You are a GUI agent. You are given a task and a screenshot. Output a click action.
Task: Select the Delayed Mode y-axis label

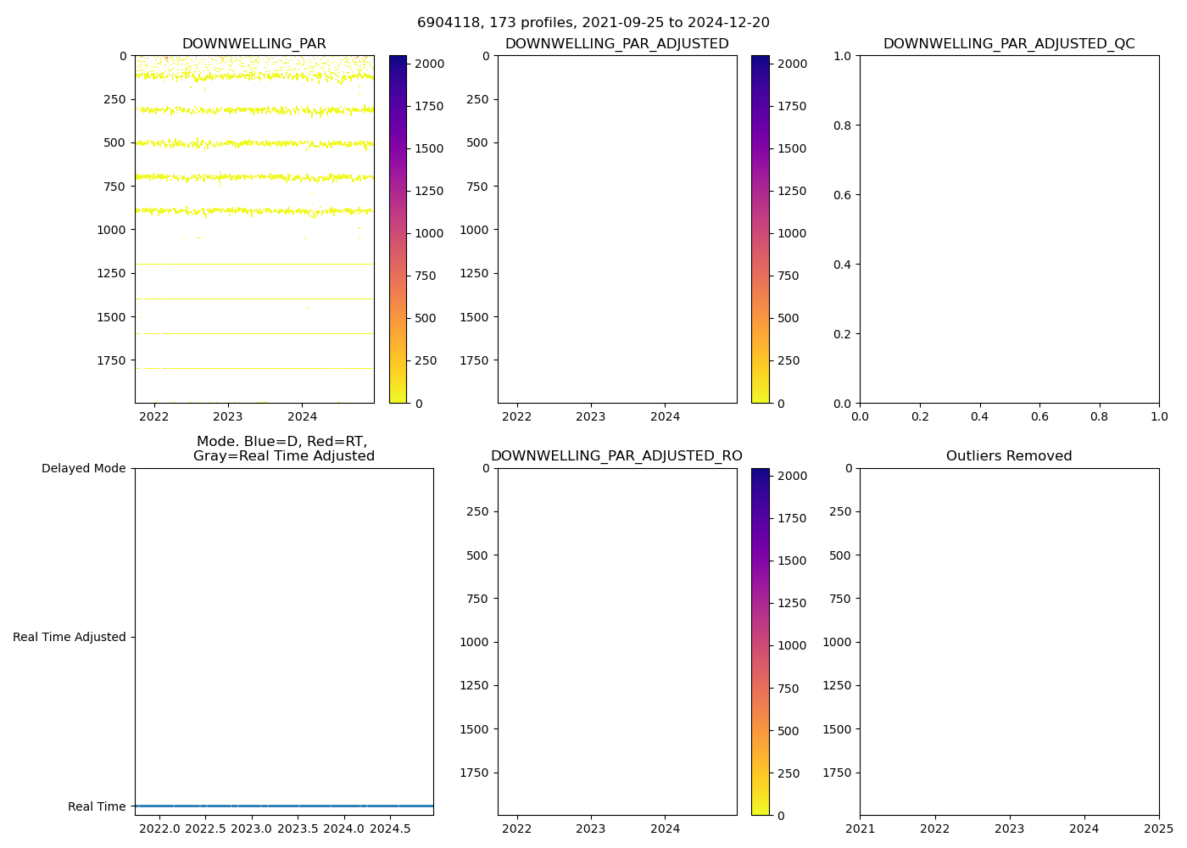click(83, 468)
